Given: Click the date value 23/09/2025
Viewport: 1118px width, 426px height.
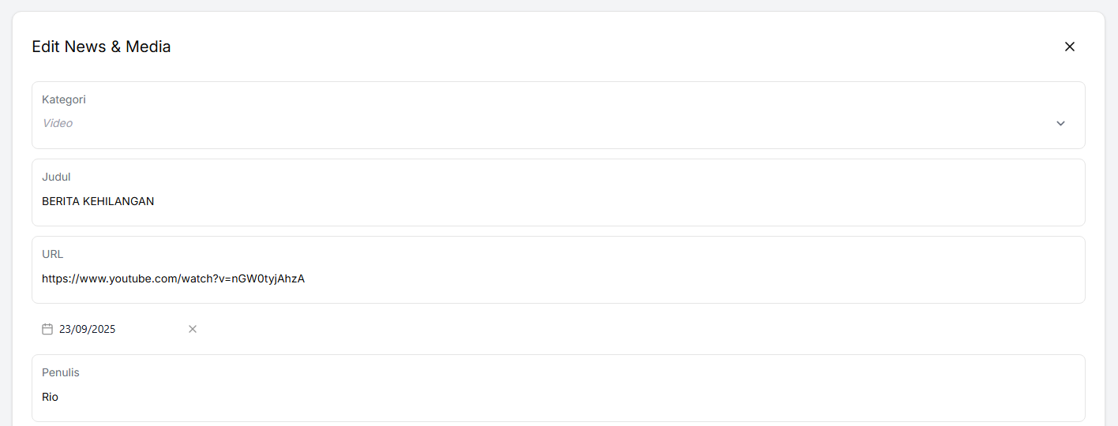Looking at the screenshot, I should point(87,329).
